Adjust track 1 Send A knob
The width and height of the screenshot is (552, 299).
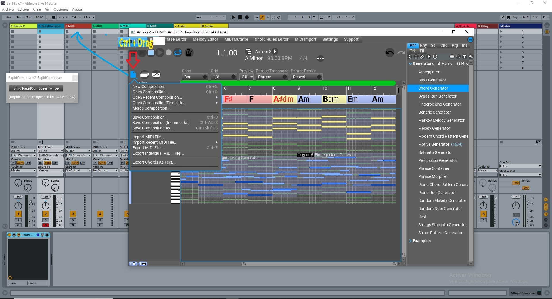pyautogui.click(x=18, y=182)
